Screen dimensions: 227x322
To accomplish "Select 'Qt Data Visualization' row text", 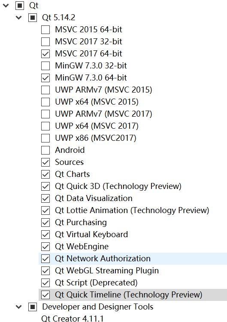I will coord(94,198).
